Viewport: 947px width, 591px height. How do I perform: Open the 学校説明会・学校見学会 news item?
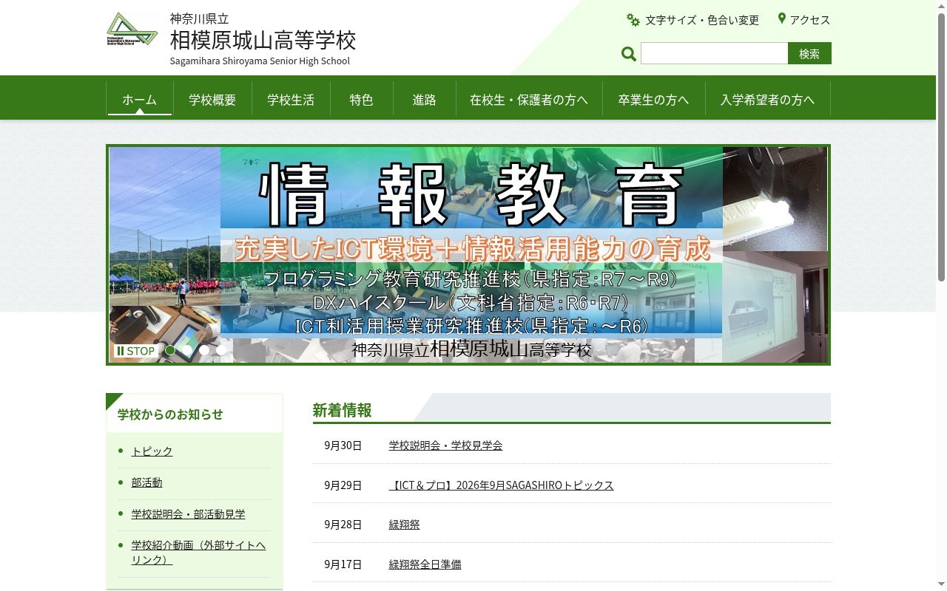(x=445, y=445)
